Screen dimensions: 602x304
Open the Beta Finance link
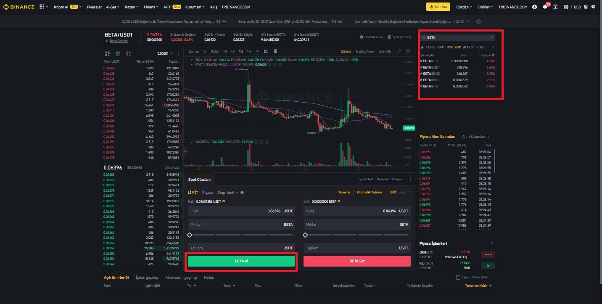[119, 41]
